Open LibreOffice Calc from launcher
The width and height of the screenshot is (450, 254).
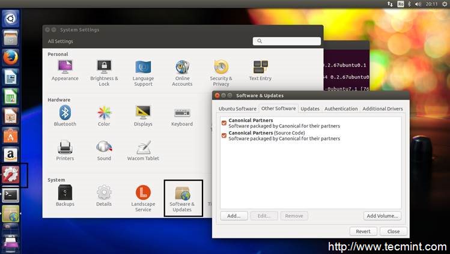coord(11,96)
